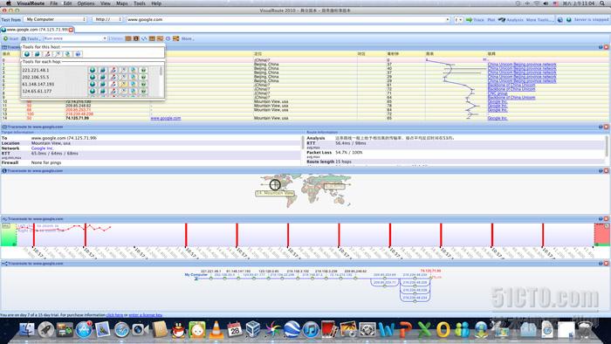Open iTunes from the Dock
Screen dimensions: 611x344
pos(311,329)
